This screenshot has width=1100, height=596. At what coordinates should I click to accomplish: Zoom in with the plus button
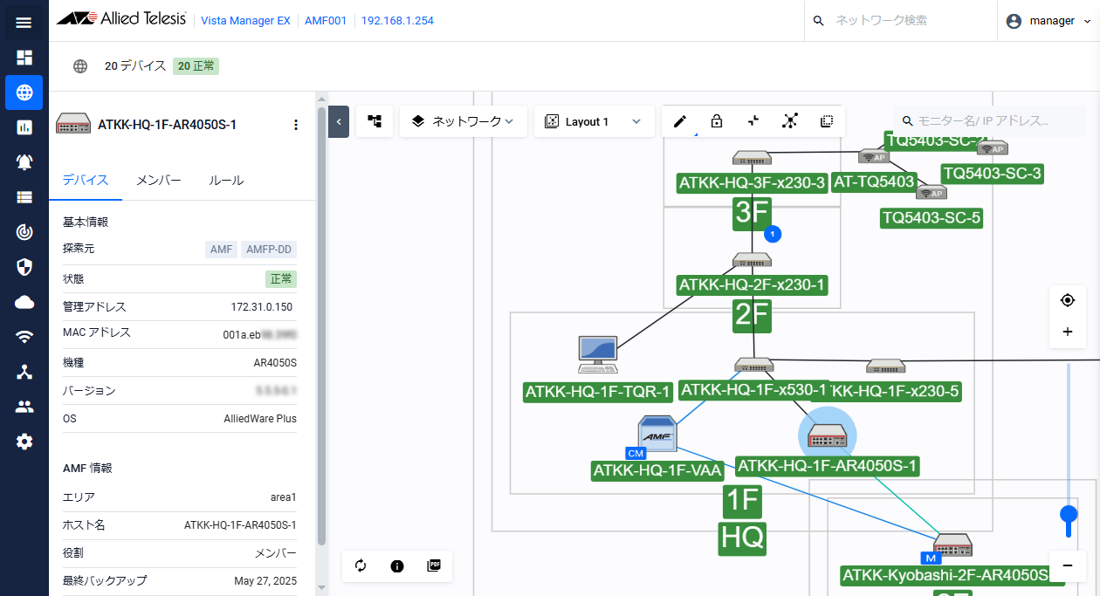1068,332
